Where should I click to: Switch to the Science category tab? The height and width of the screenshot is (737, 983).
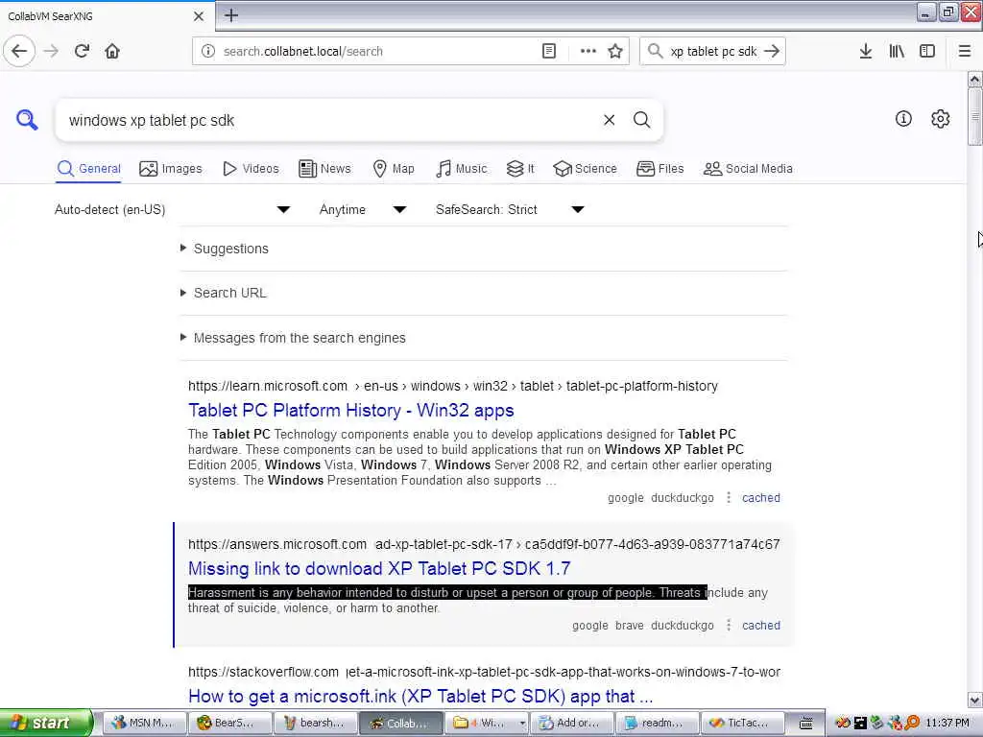[585, 169]
